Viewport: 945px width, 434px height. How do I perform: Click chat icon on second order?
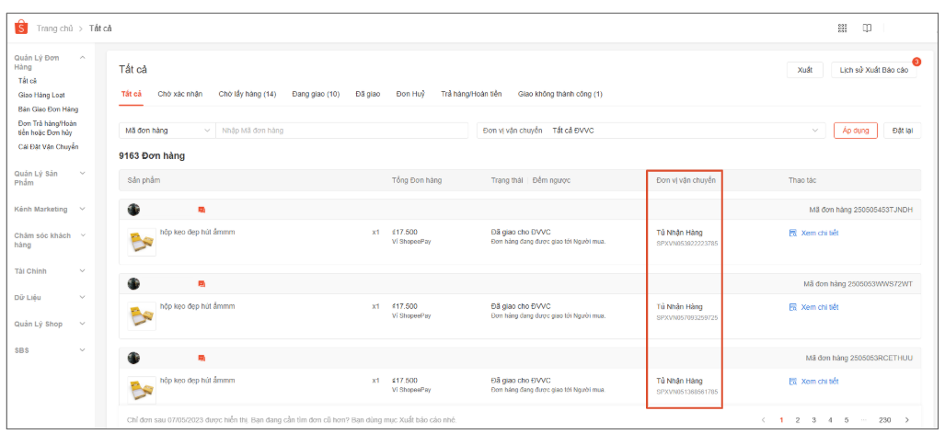tap(202, 284)
